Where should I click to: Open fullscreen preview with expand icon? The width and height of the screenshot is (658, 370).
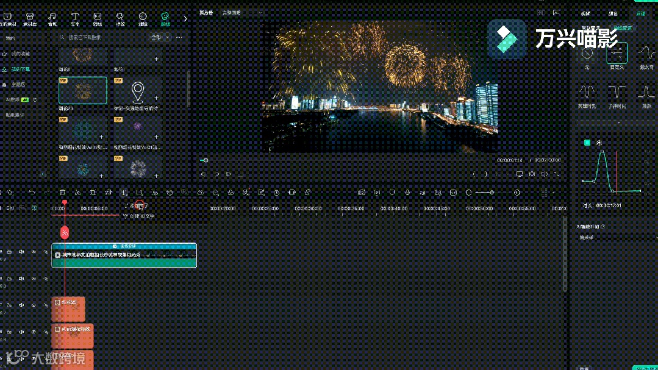click(557, 174)
